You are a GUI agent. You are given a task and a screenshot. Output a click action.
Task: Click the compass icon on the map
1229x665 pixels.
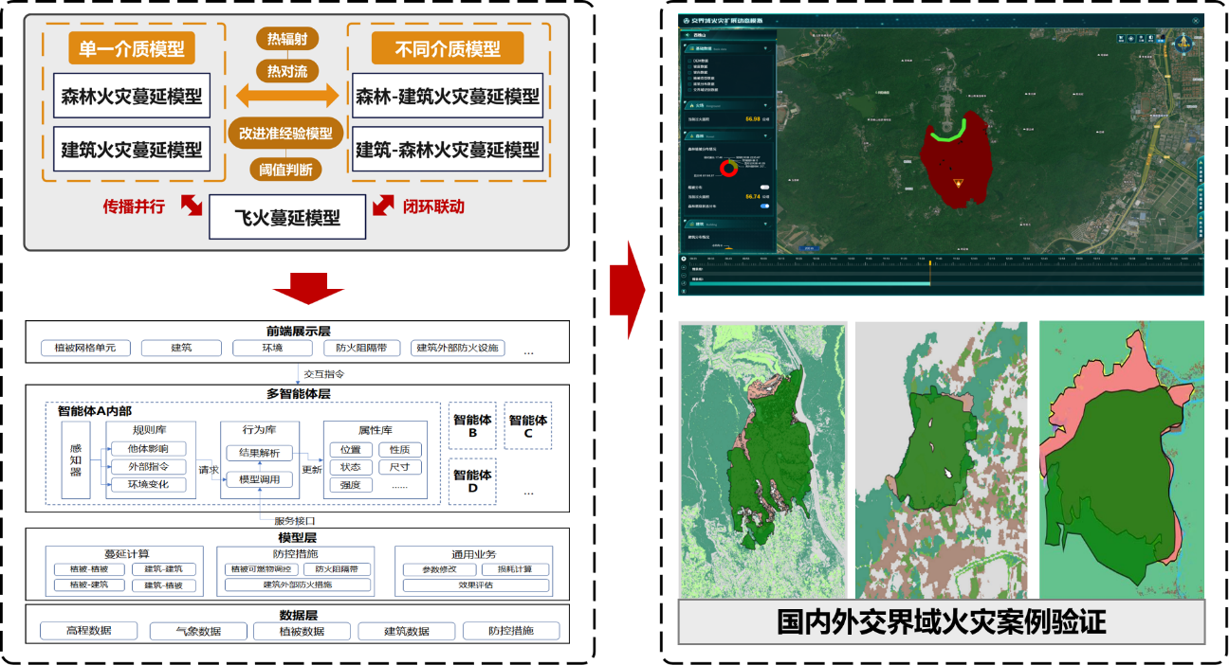pos(1184,45)
